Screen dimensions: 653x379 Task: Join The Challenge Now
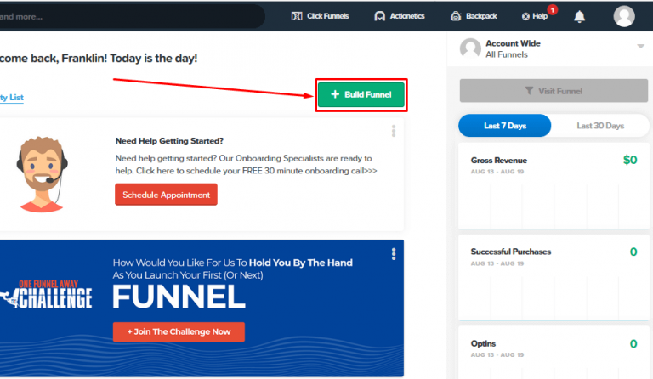(x=179, y=331)
